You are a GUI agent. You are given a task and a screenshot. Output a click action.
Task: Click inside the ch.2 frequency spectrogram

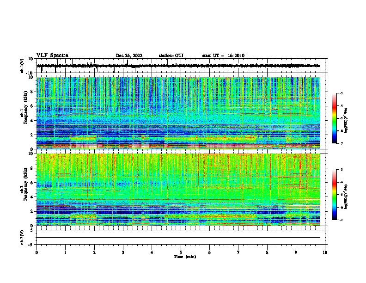(x=181, y=190)
